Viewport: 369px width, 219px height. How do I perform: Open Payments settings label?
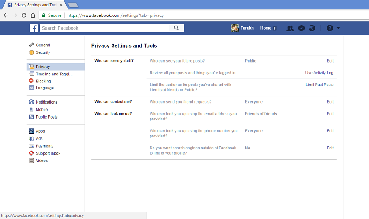(x=45, y=146)
